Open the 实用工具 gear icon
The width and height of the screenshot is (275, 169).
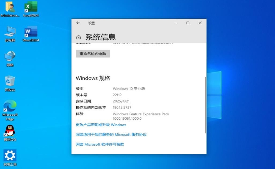click(x=10, y=156)
